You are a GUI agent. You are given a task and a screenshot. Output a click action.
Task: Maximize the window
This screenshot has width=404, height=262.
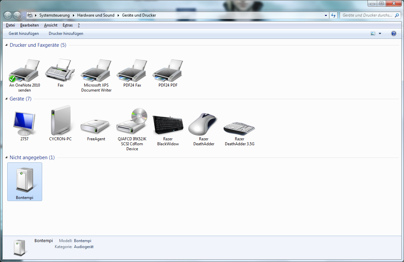click(x=381, y=3)
